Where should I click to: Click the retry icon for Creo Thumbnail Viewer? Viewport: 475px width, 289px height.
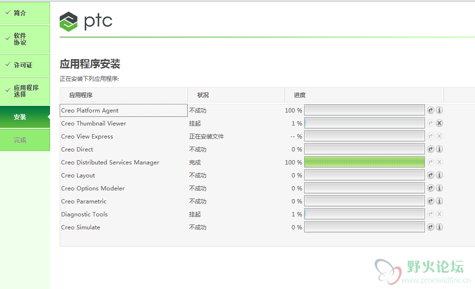pos(430,123)
